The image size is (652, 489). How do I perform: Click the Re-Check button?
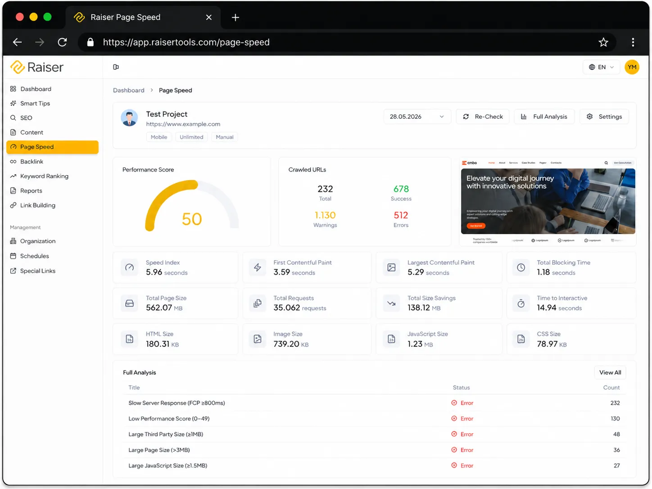pyautogui.click(x=483, y=117)
